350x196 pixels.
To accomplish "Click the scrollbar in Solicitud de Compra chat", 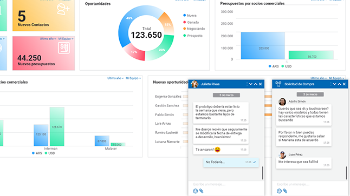I will [346, 173].
